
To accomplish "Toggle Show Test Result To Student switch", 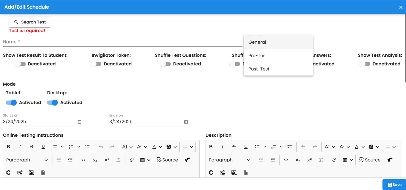I will [x=20, y=64].
